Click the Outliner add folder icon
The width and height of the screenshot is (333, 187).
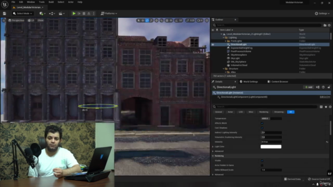[x=325, y=25]
